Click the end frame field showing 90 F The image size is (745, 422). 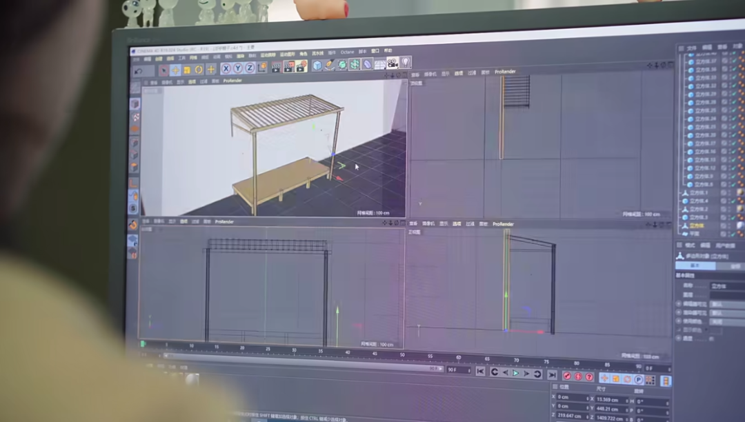(x=457, y=370)
